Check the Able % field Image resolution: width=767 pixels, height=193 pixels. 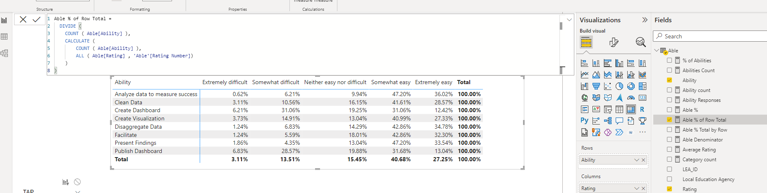pos(669,110)
